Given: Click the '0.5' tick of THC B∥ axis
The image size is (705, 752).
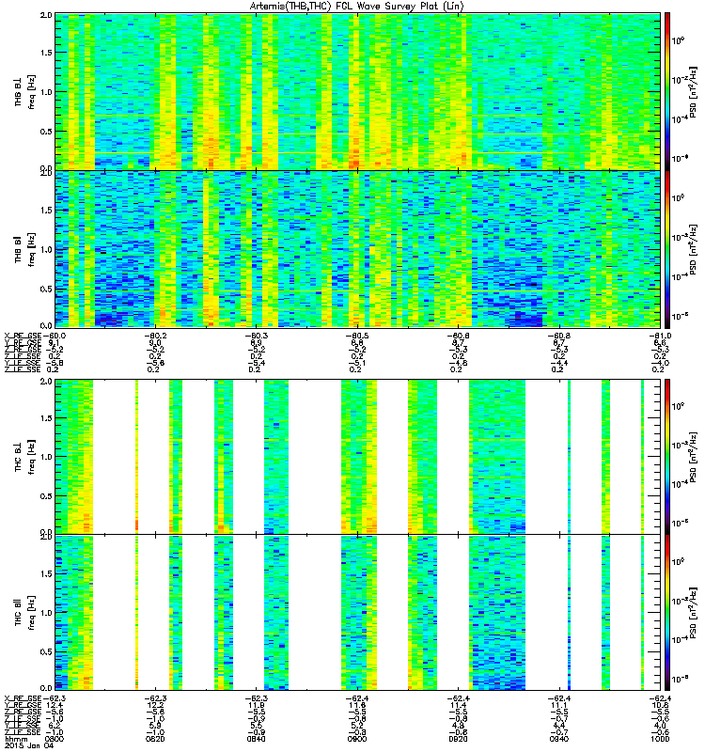Looking at the screenshot, I should pyautogui.click(x=46, y=651).
